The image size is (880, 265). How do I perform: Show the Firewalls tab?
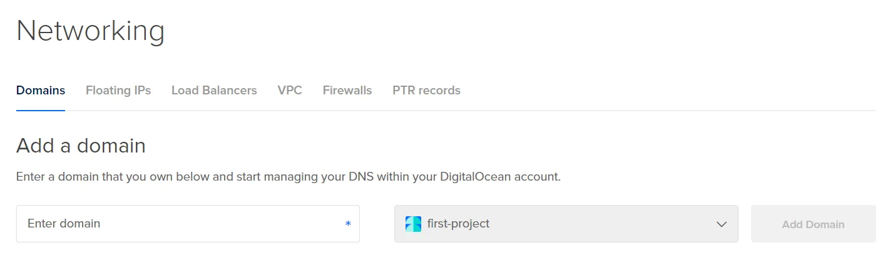(347, 91)
